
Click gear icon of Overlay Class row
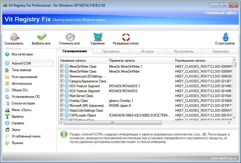click(67, 101)
